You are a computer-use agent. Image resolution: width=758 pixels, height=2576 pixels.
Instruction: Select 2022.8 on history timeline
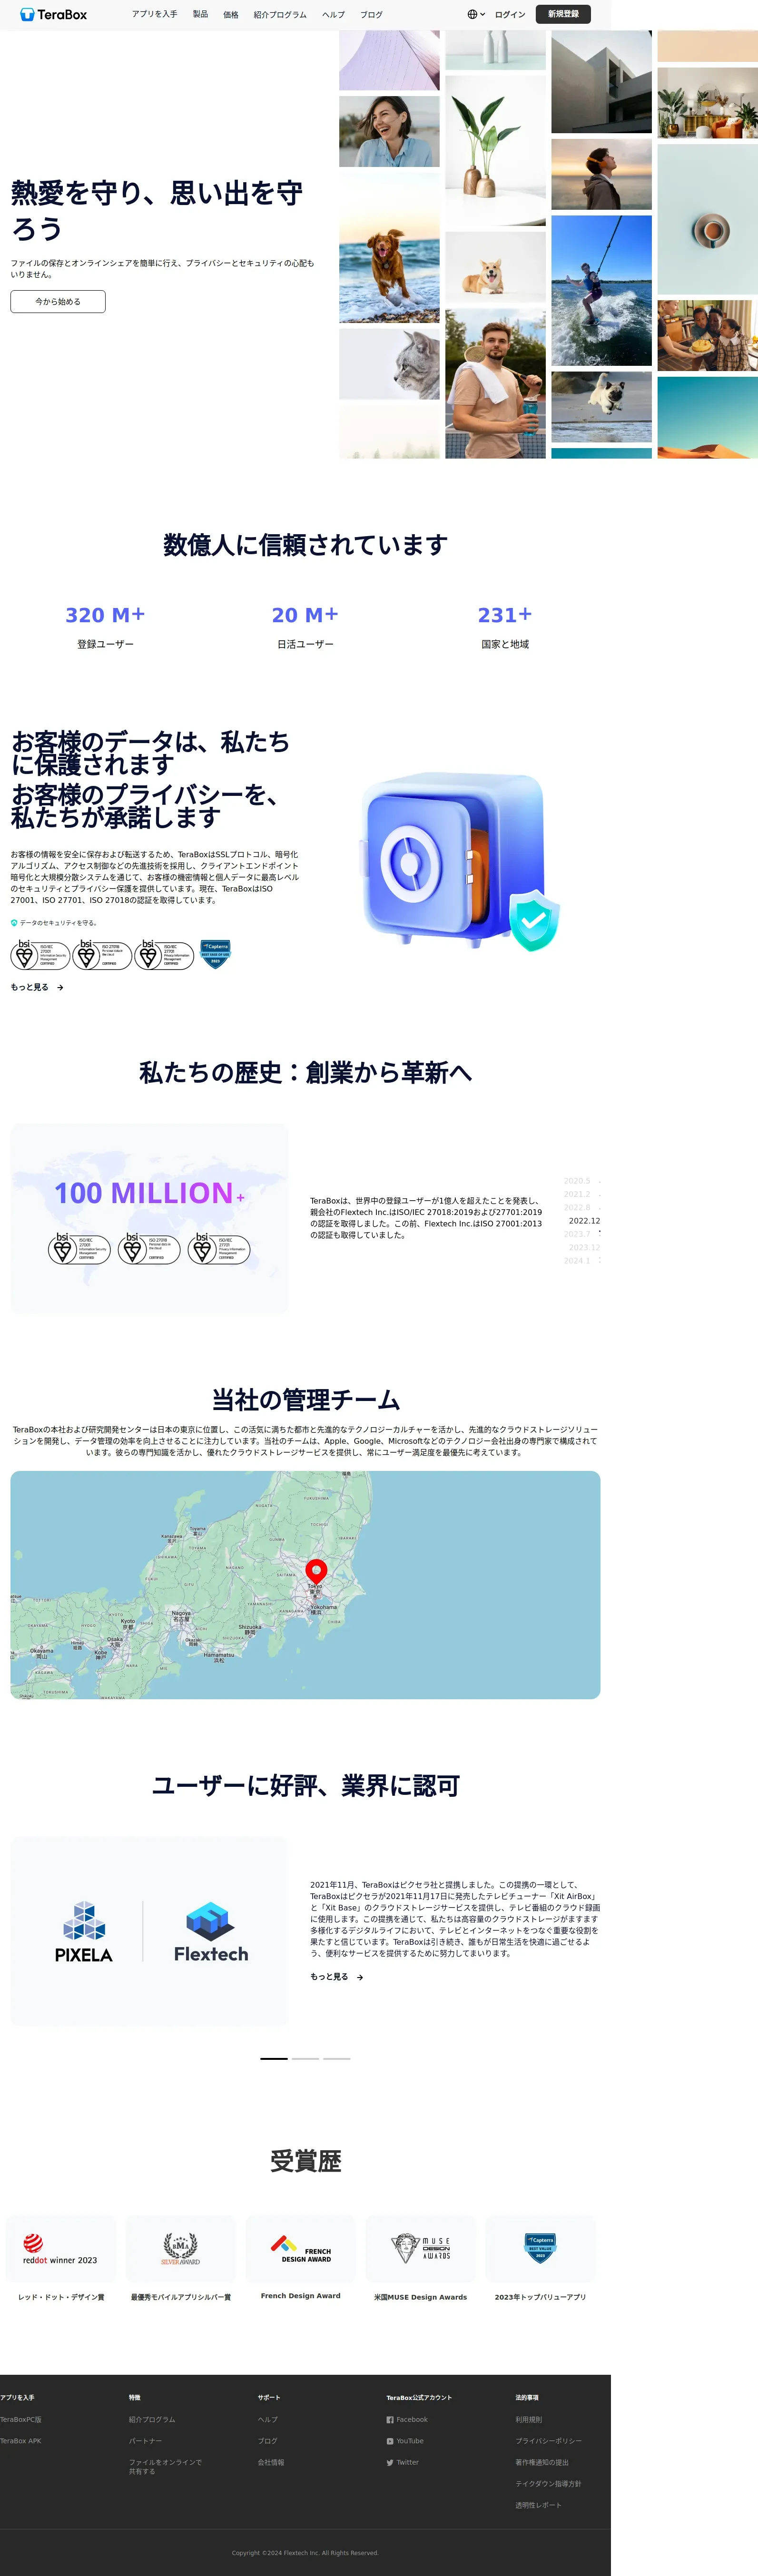[x=577, y=1207]
